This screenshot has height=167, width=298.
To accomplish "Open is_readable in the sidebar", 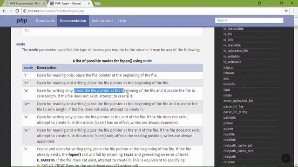I will click(232, 45).
